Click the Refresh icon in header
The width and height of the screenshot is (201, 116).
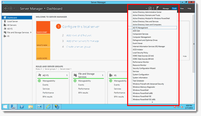pyautogui.click(x=150, y=8)
